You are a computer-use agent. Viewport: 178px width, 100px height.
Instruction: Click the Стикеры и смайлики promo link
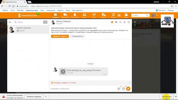[x=65, y=83]
